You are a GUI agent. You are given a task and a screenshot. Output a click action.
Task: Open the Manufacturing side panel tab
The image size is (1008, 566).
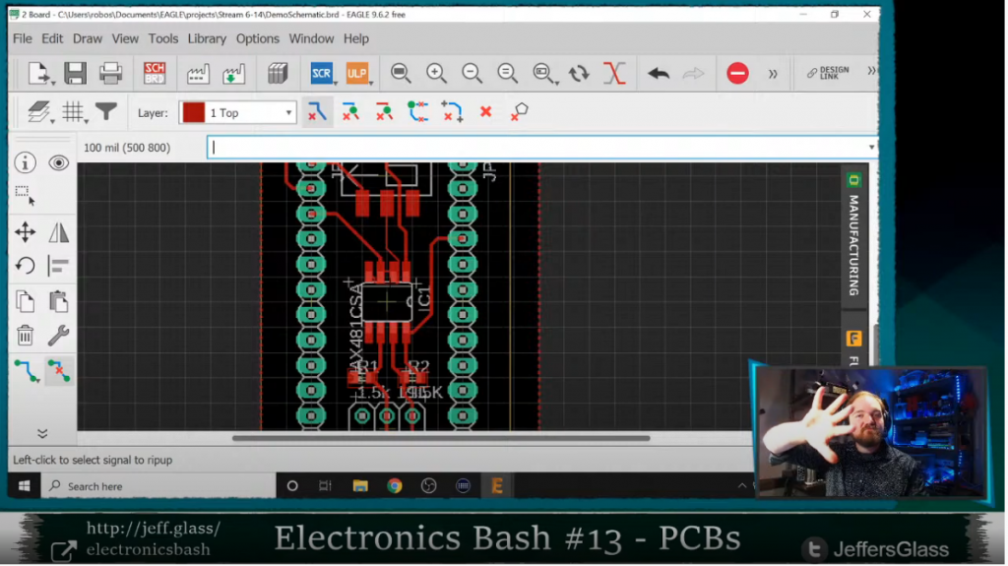pyautogui.click(x=853, y=236)
